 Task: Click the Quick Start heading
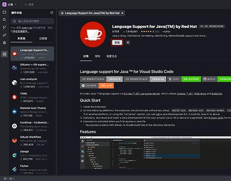point(90,100)
